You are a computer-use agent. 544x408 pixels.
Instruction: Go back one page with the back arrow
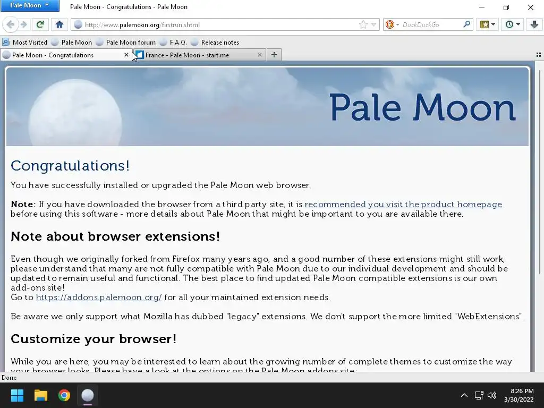(x=11, y=24)
